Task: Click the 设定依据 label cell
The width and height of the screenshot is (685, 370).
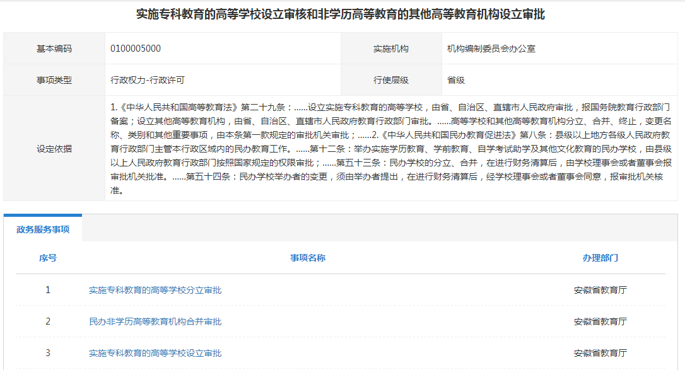Action: pos(54,149)
